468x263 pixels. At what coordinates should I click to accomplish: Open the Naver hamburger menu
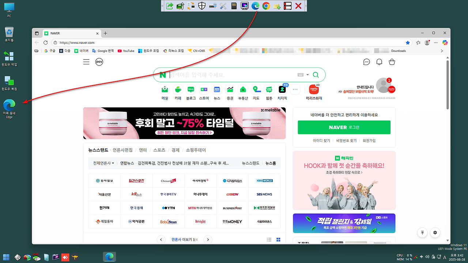(86, 62)
